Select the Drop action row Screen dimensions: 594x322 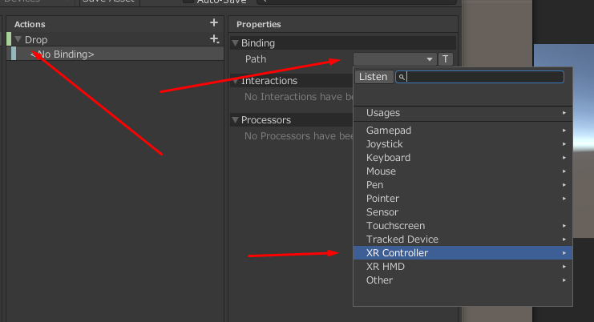pos(115,39)
